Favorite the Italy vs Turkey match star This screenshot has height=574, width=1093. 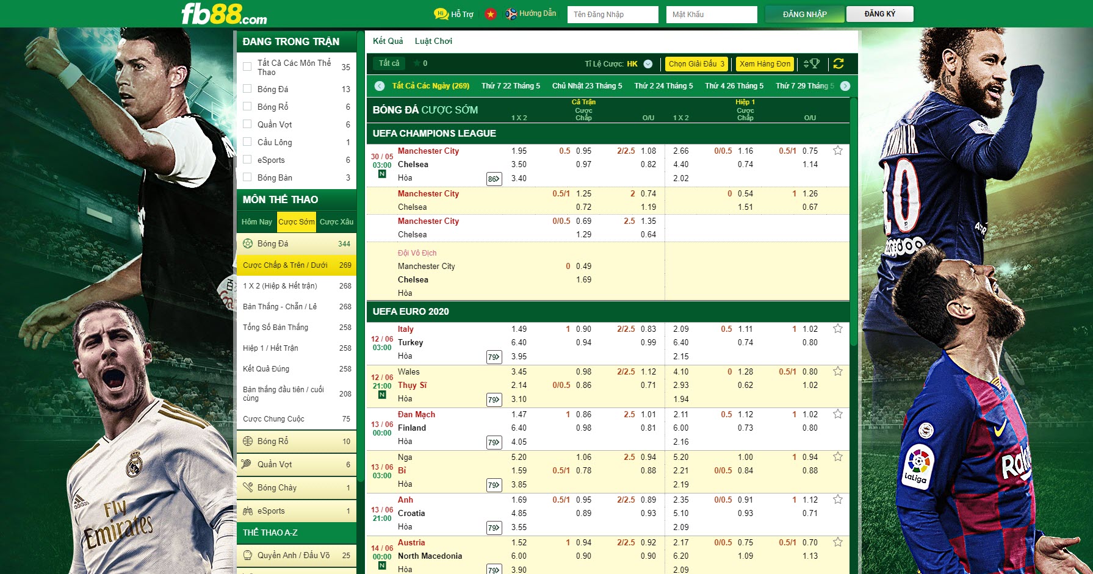click(x=838, y=329)
